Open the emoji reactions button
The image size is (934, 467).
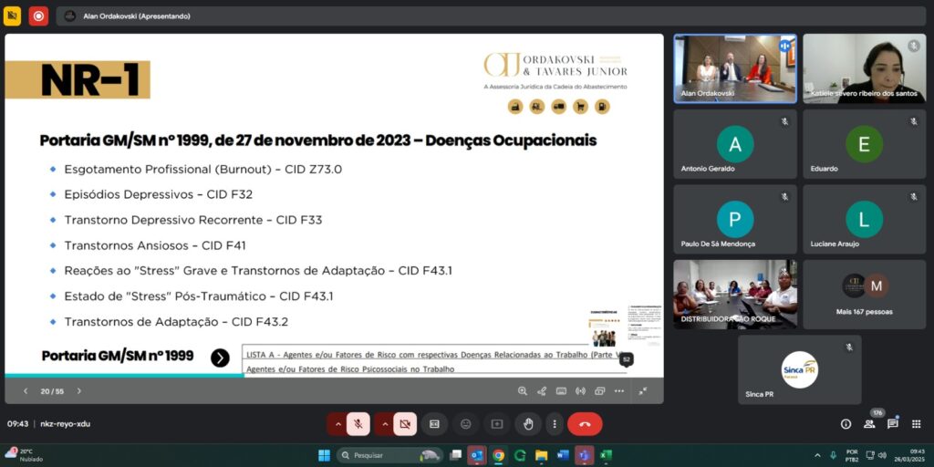coord(466,424)
